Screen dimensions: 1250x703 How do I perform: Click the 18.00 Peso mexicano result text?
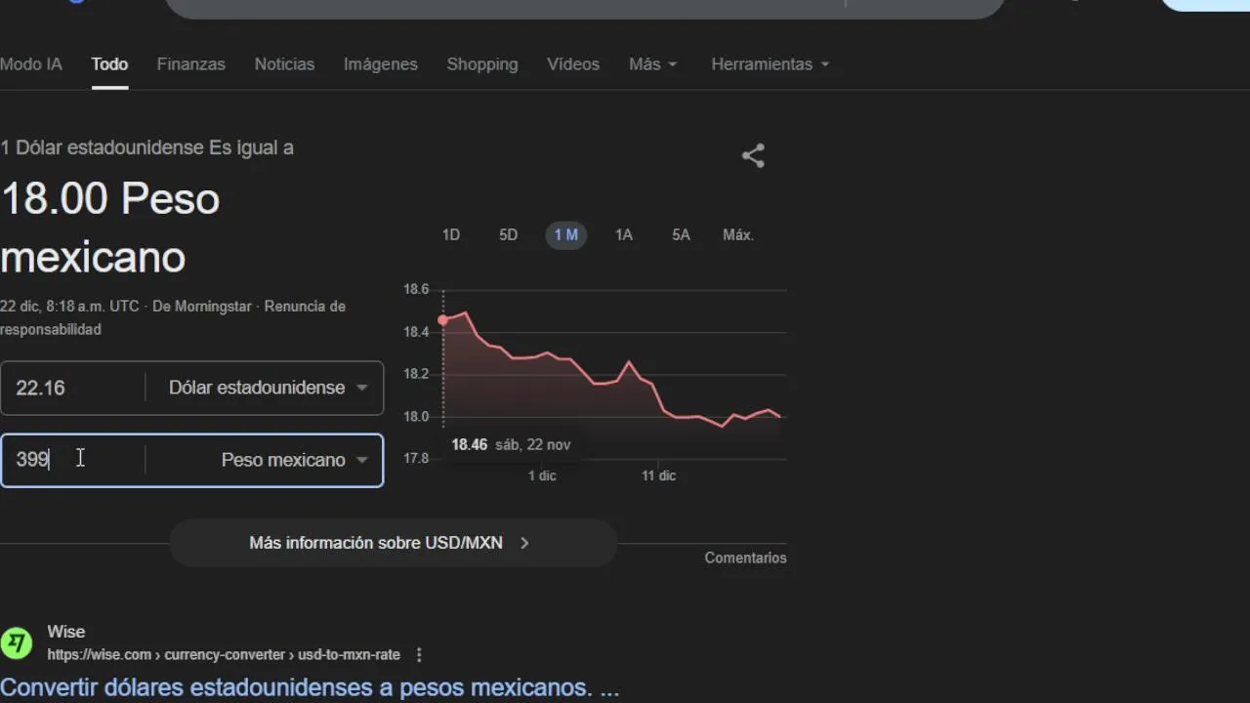pyautogui.click(x=110, y=227)
